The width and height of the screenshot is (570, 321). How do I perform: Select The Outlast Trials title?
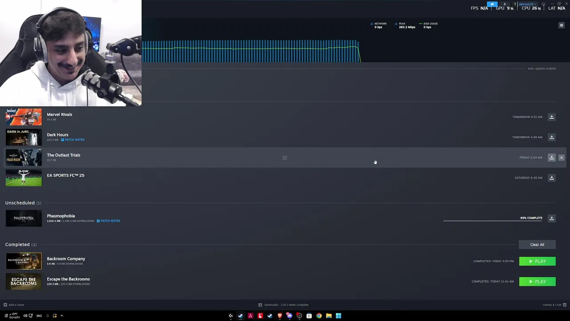(64, 155)
